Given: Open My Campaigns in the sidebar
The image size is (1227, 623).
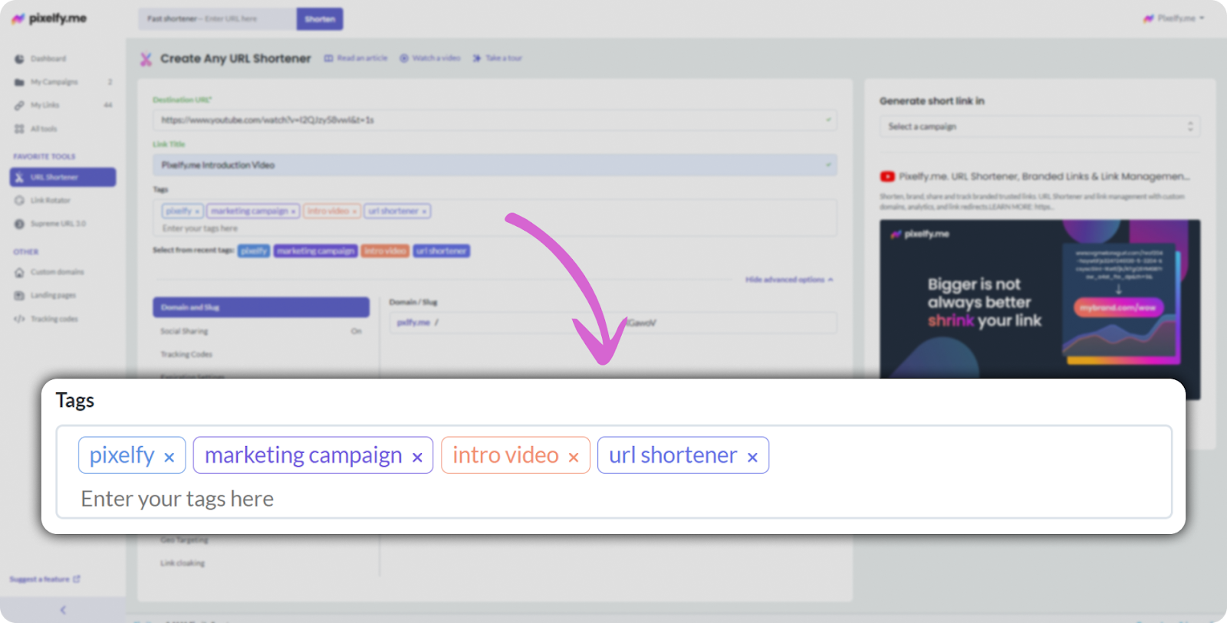Looking at the screenshot, I should (63, 82).
